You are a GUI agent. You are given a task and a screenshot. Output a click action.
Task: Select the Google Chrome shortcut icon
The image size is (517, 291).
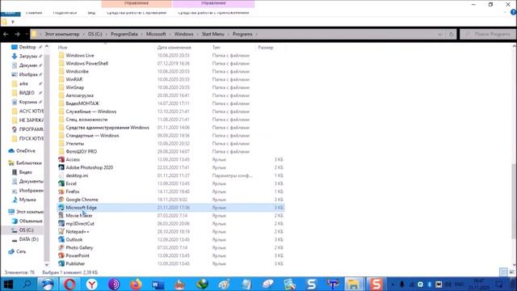61,200
